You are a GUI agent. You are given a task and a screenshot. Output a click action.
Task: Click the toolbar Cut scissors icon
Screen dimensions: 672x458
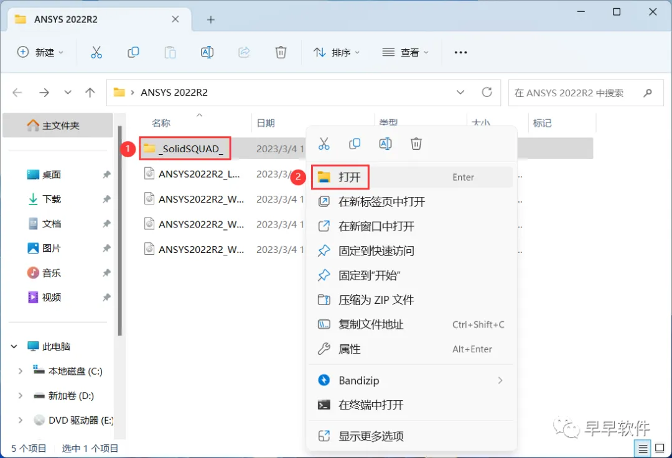[x=96, y=52]
